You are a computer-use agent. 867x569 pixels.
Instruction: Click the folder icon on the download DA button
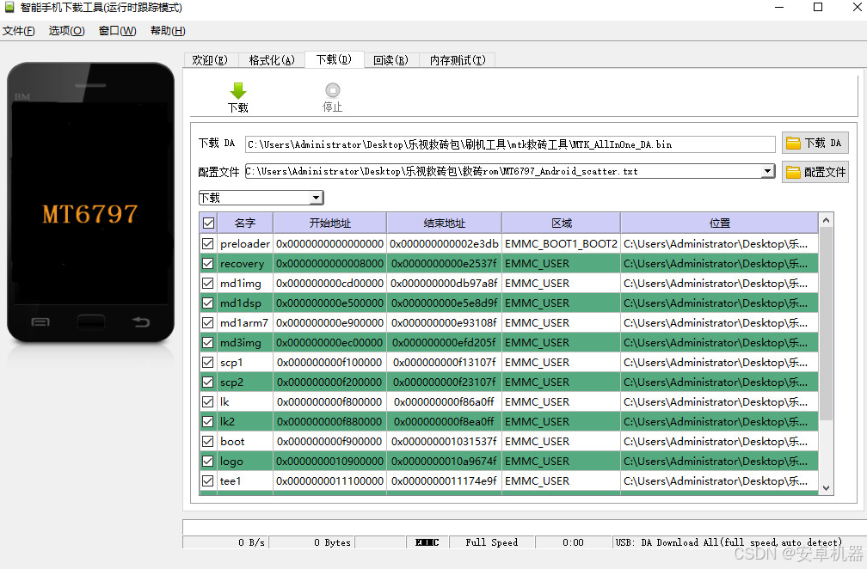point(793,144)
